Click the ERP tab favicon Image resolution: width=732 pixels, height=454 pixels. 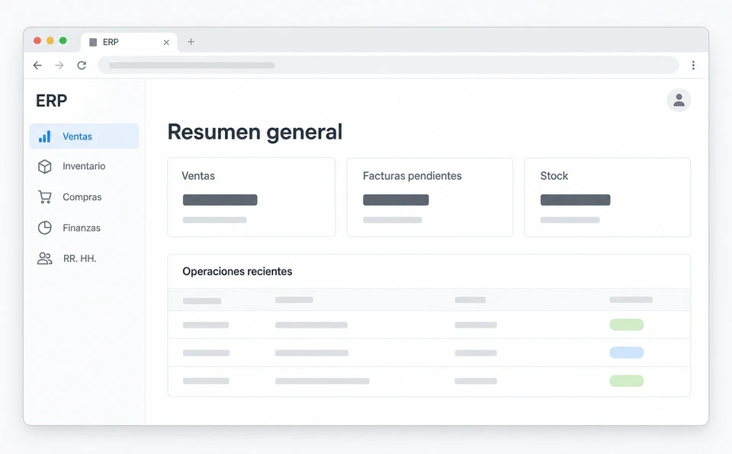[x=93, y=43]
